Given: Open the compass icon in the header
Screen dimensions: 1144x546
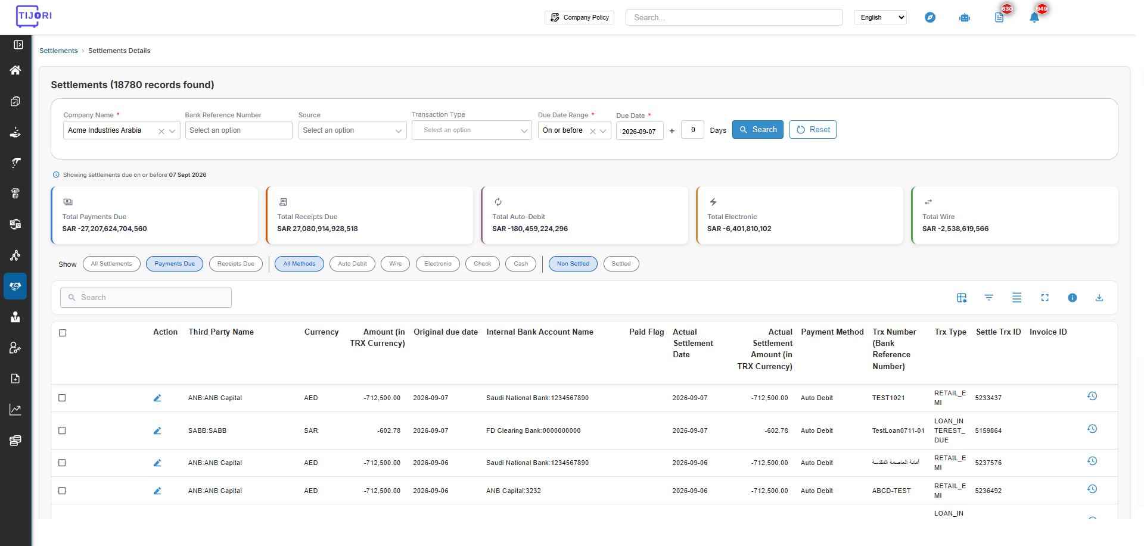Looking at the screenshot, I should tap(930, 17).
